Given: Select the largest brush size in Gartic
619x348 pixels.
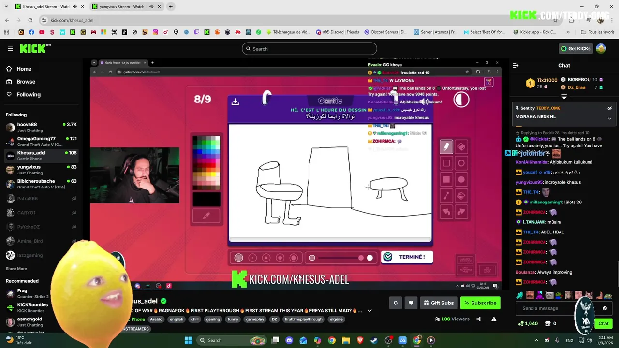Looking at the screenshot, I should [x=294, y=258].
